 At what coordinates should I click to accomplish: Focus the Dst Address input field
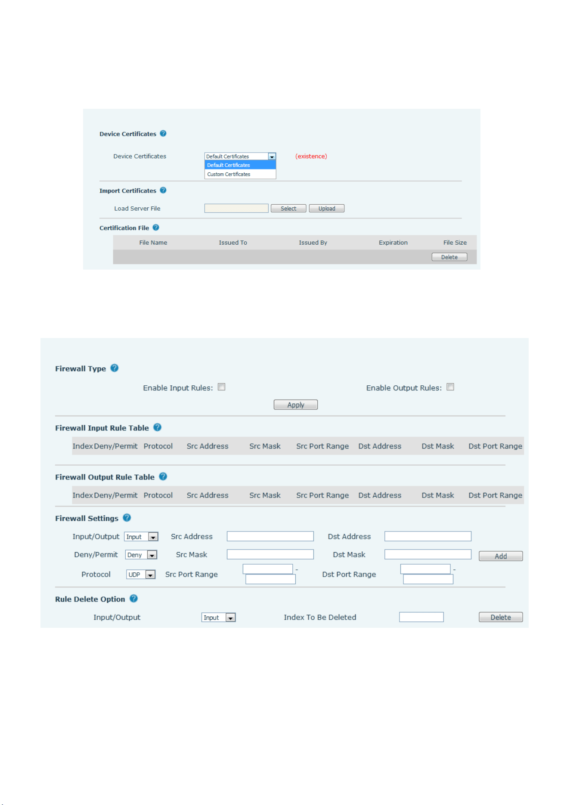428,536
